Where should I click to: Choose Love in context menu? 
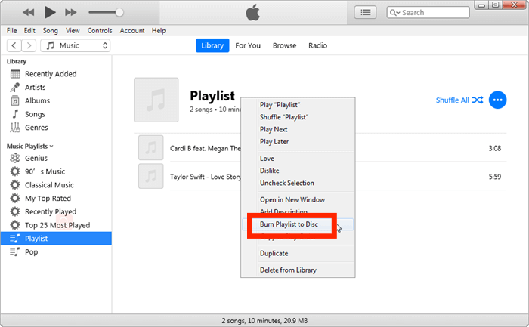pyautogui.click(x=299, y=159)
